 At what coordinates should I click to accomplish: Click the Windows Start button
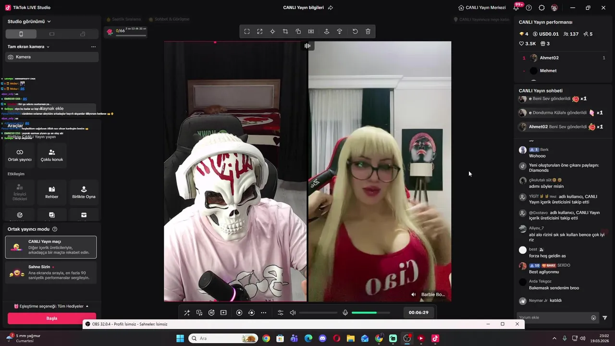tap(180, 338)
